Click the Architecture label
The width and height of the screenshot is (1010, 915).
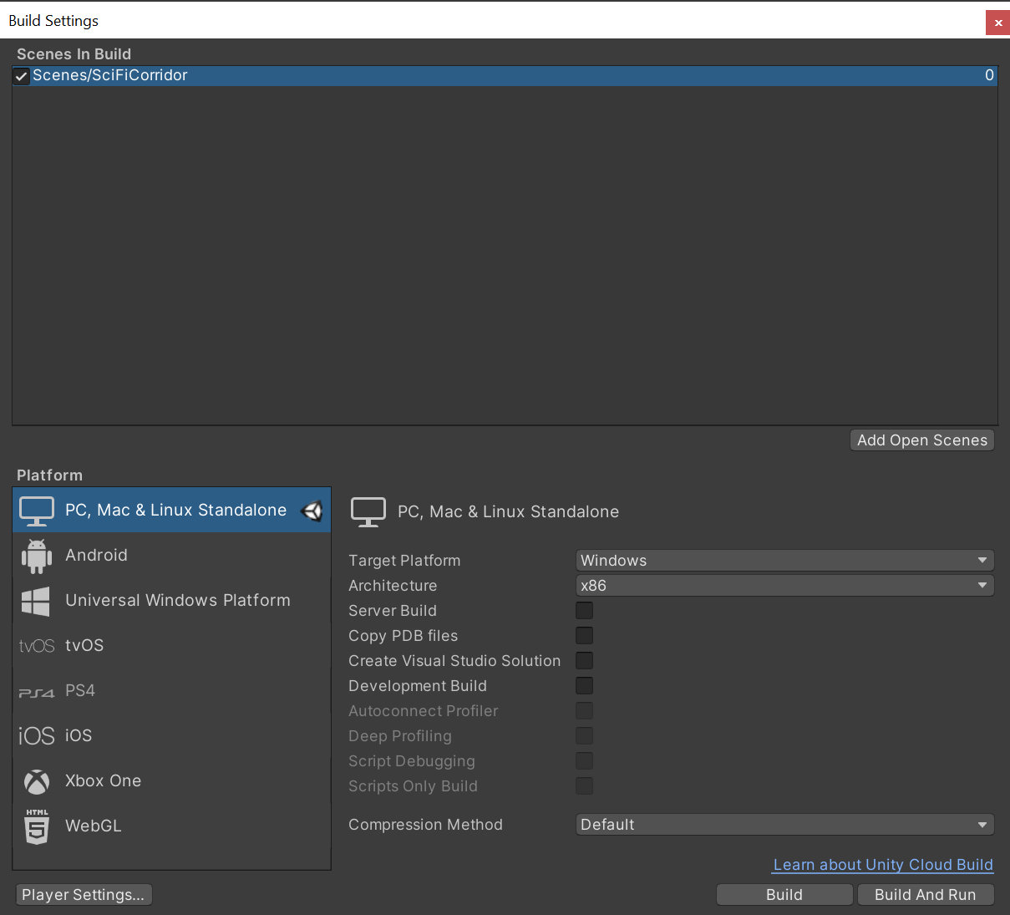point(393,586)
